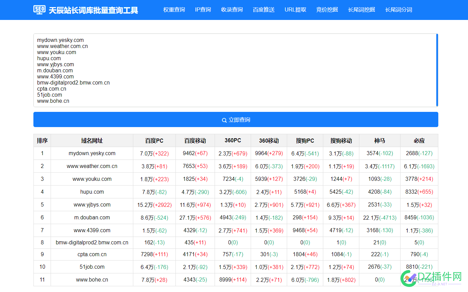Click the 1.8万(+802) cell for www.bohe.cn
This screenshot has height=292, width=468.
coord(341,280)
